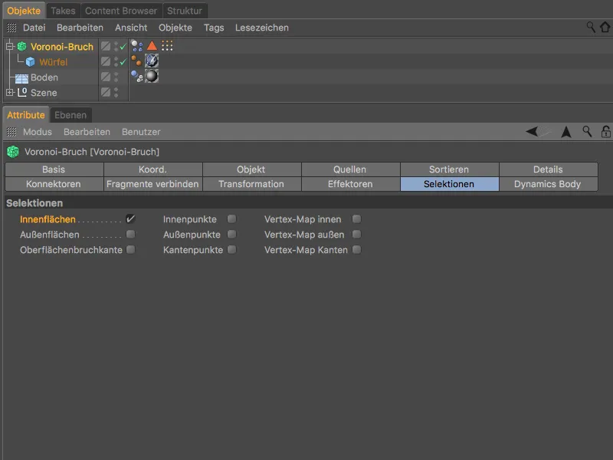The height and width of the screenshot is (460, 613).
Task: Switch to the Ebenen tab
Action: coord(70,115)
